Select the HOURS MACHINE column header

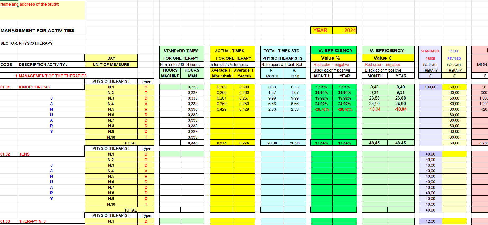(x=170, y=73)
